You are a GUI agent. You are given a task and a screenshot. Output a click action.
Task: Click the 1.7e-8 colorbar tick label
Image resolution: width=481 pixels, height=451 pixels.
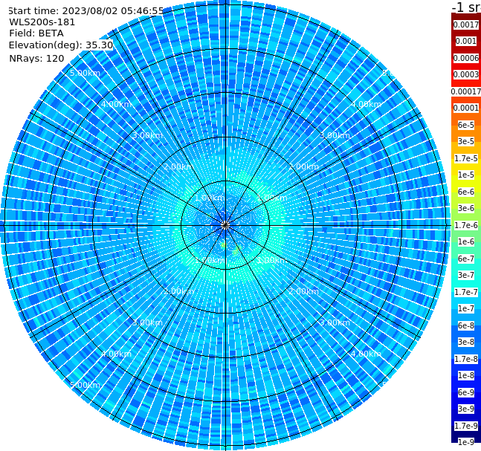click(x=466, y=359)
